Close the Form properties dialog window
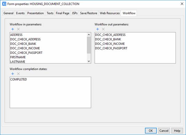 click(180, 4)
